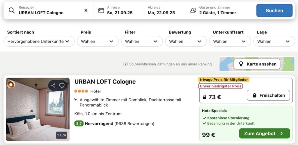Click the 99 € price

point(208,135)
